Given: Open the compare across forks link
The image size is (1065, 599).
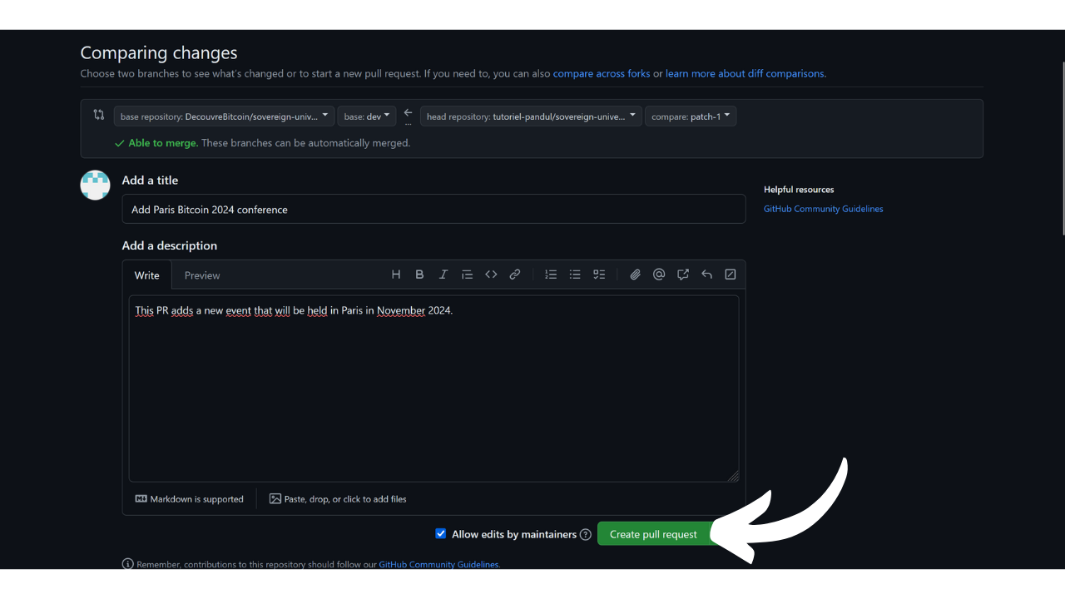Looking at the screenshot, I should point(602,73).
